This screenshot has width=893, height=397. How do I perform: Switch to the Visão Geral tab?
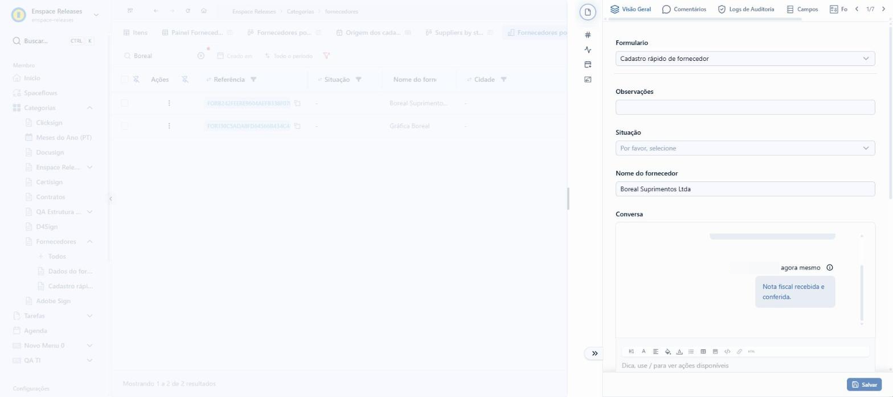(x=630, y=9)
